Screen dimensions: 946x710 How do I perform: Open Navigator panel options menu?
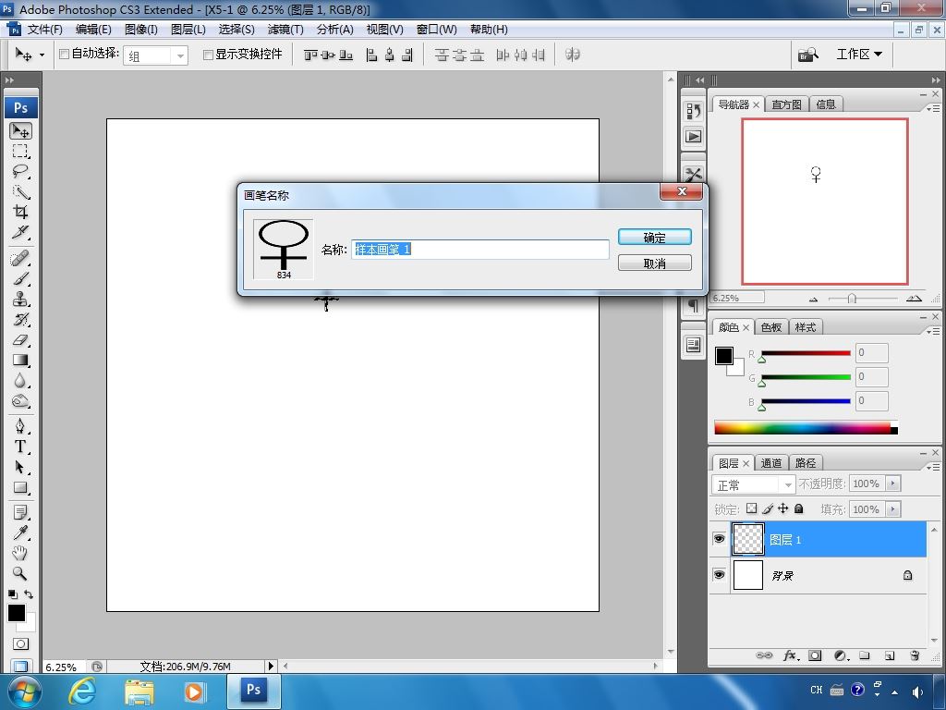(x=933, y=109)
